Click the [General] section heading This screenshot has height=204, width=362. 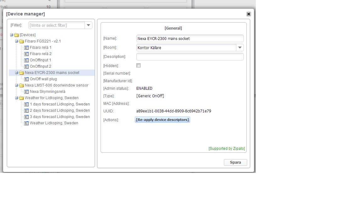tap(173, 28)
